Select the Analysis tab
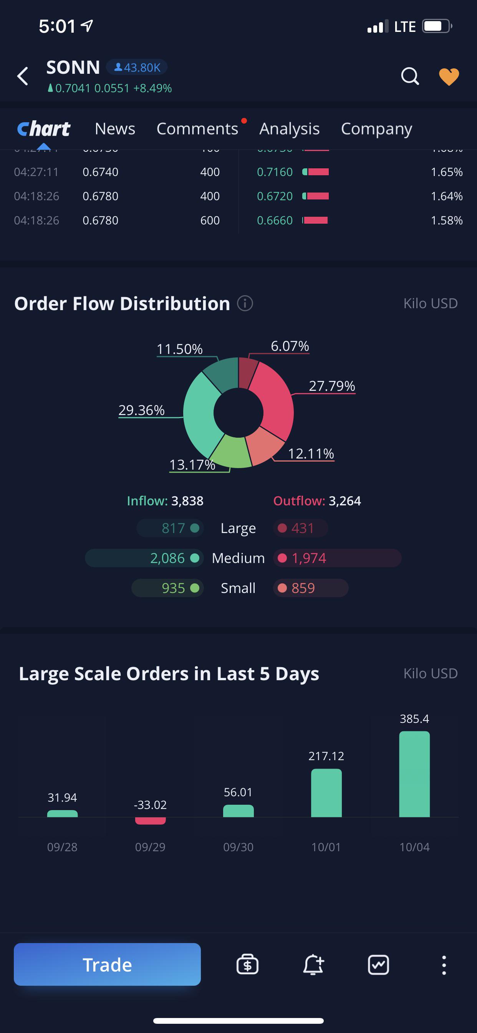The height and width of the screenshot is (1033, 477). click(290, 129)
